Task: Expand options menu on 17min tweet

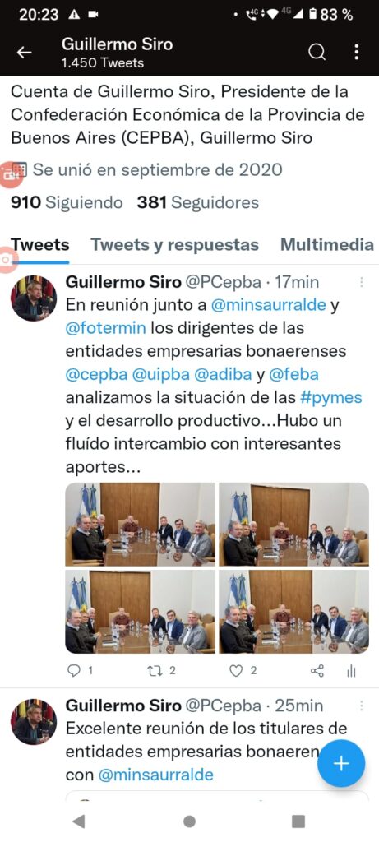Action: coord(362,282)
